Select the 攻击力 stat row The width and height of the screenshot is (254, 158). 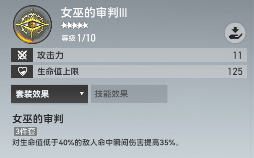[x=129, y=55]
